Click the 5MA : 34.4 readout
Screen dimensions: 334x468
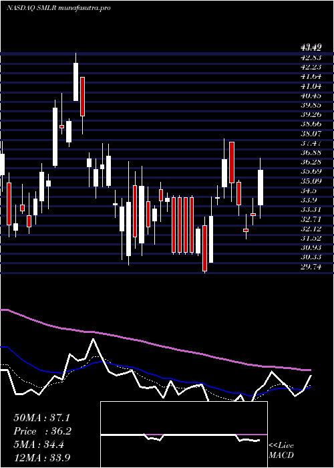[39, 445]
